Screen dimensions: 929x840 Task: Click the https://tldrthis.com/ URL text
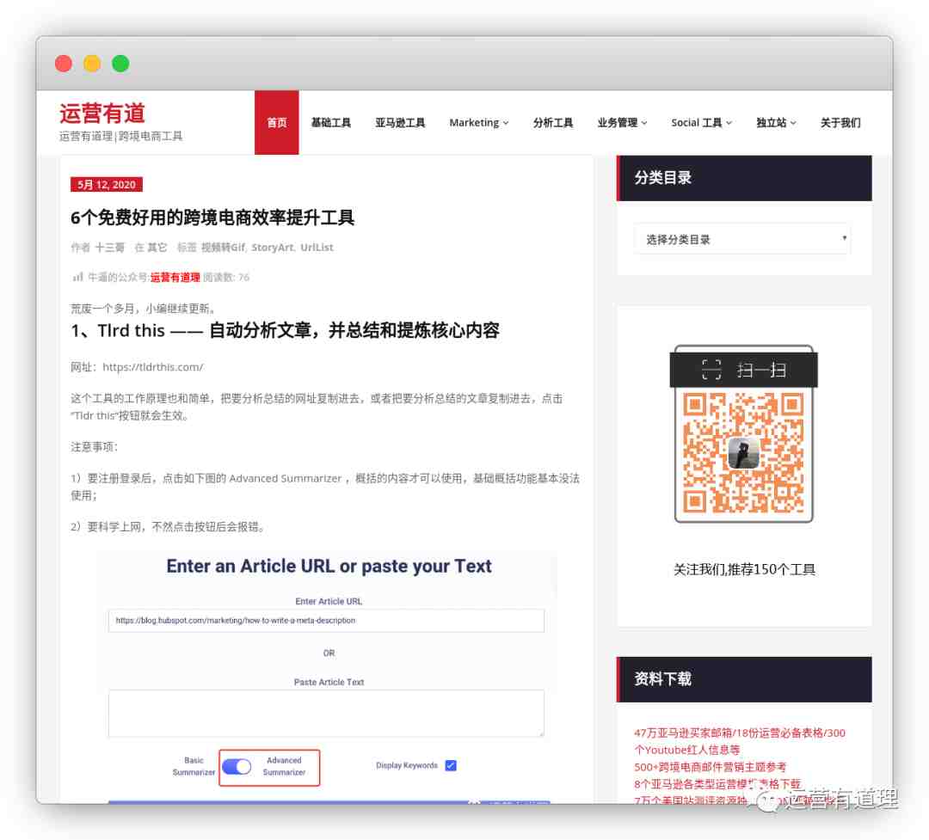point(153,366)
